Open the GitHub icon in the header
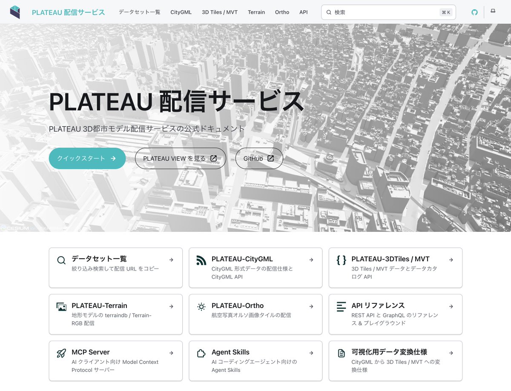511x391 pixels. 474,12
